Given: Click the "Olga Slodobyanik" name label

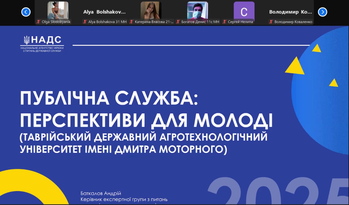Looking at the screenshot, I should pos(56,22).
